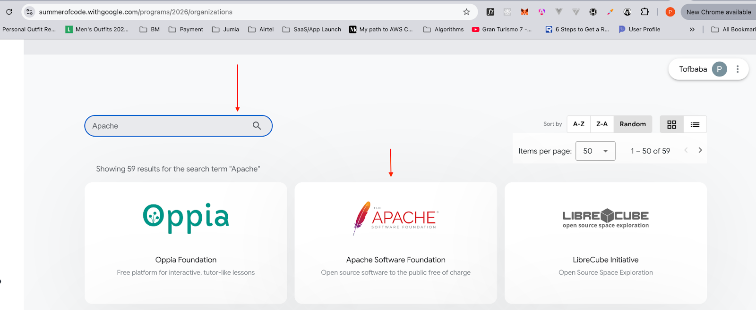Open the three-dot menu next to Tofbaba

coord(738,69)
